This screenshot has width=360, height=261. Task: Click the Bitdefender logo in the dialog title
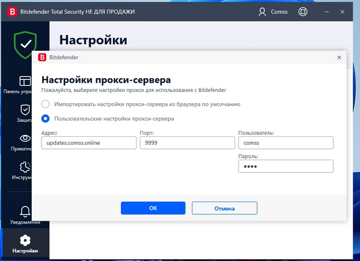click(42, 57)
